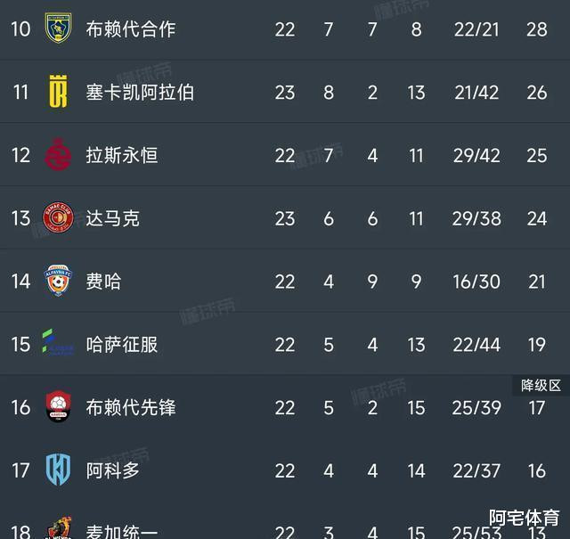Tap team name 哈萨征服

point(122,345)
